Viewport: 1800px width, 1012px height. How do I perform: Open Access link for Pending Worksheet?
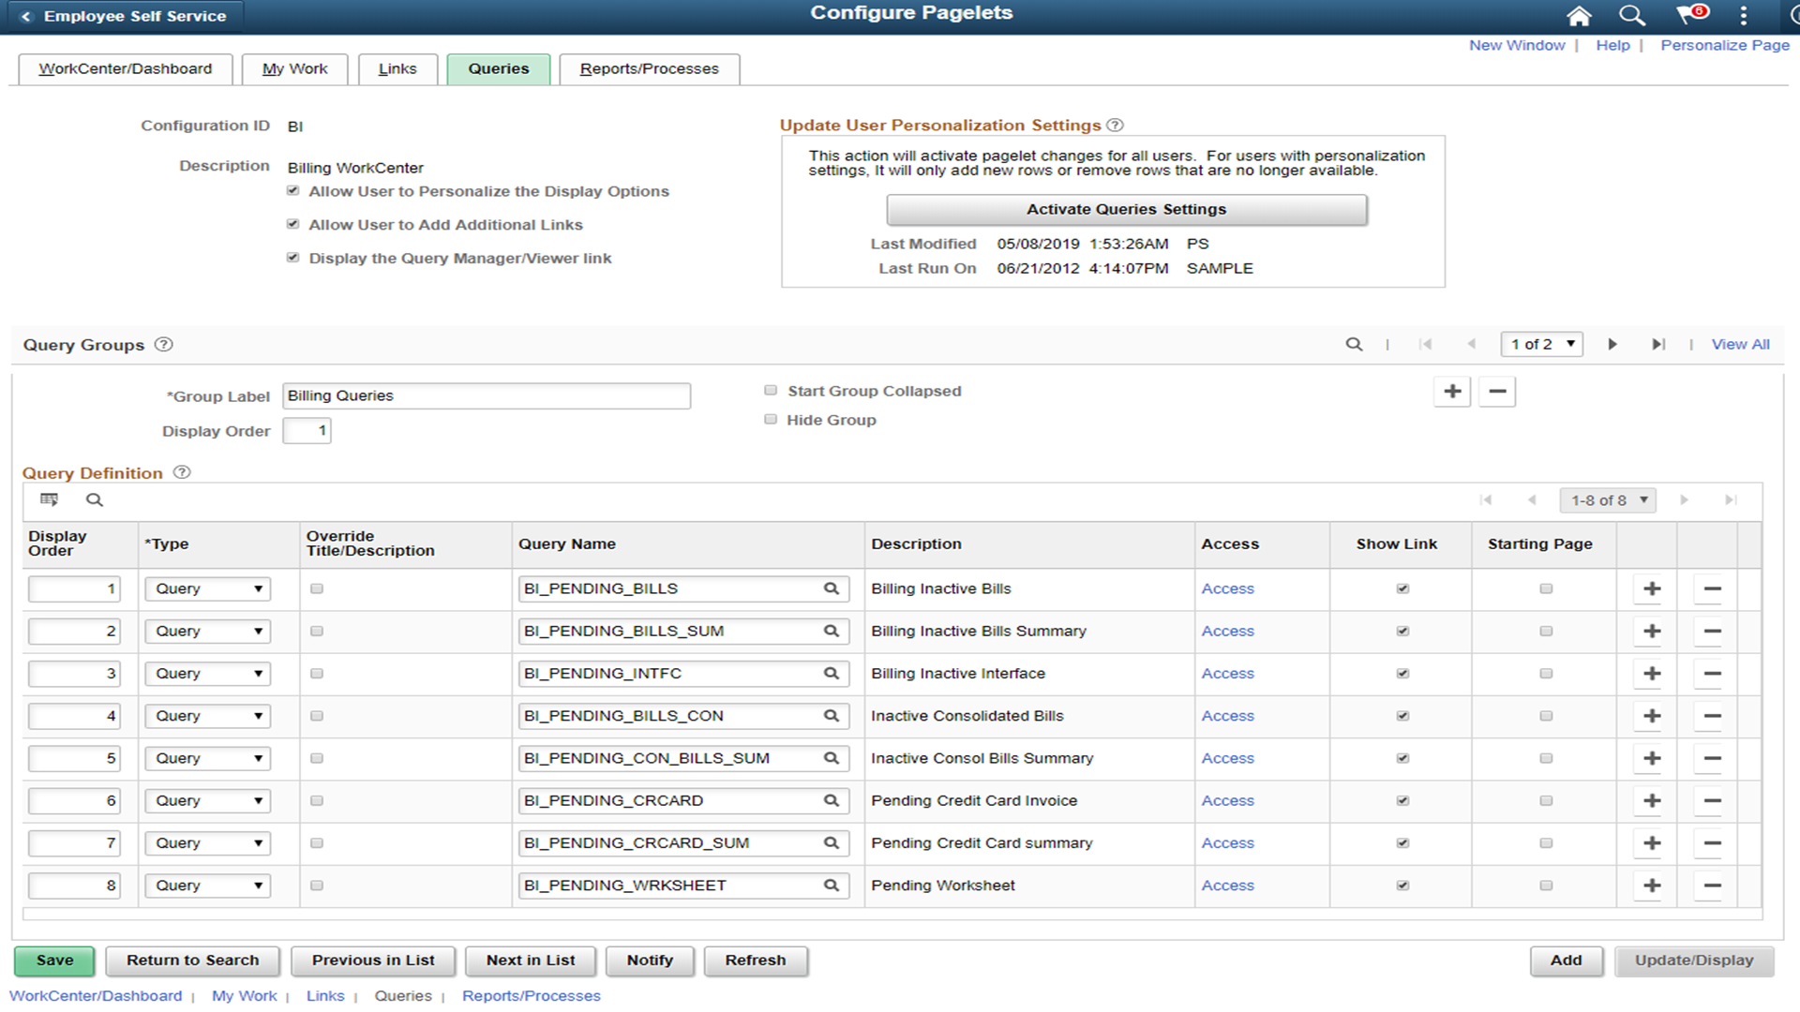(x=1227, y=885)
